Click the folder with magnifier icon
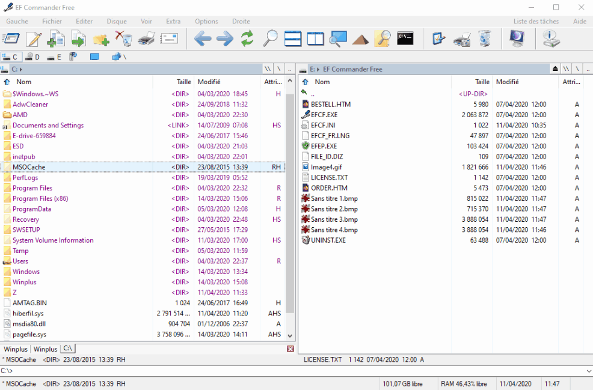Image resolution: width=593 pixels, height=390 pixels. point(383,38)
